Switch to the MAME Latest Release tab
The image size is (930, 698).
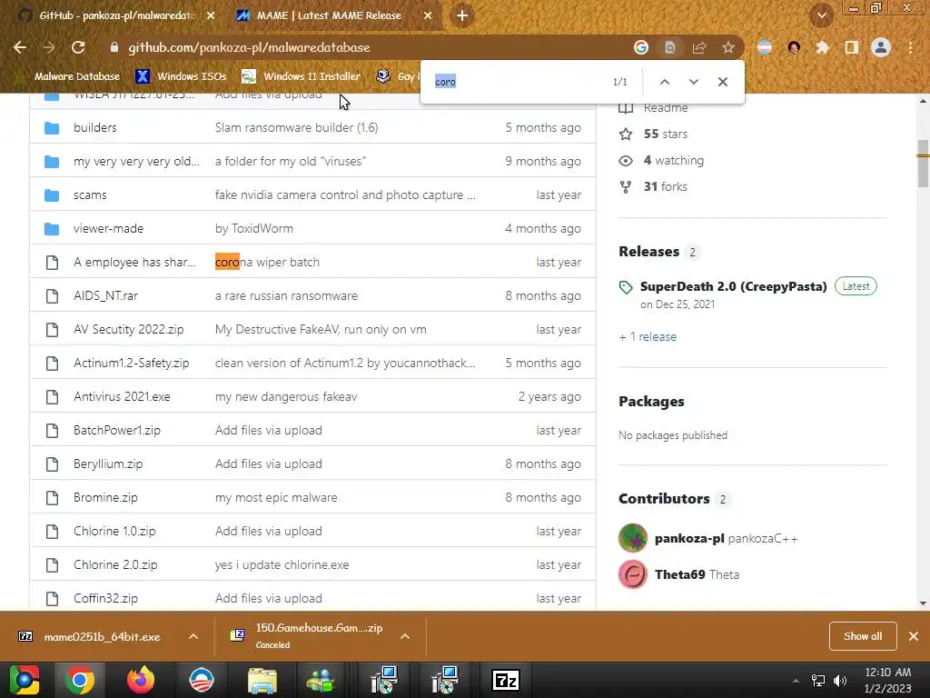tap(329, 15)
